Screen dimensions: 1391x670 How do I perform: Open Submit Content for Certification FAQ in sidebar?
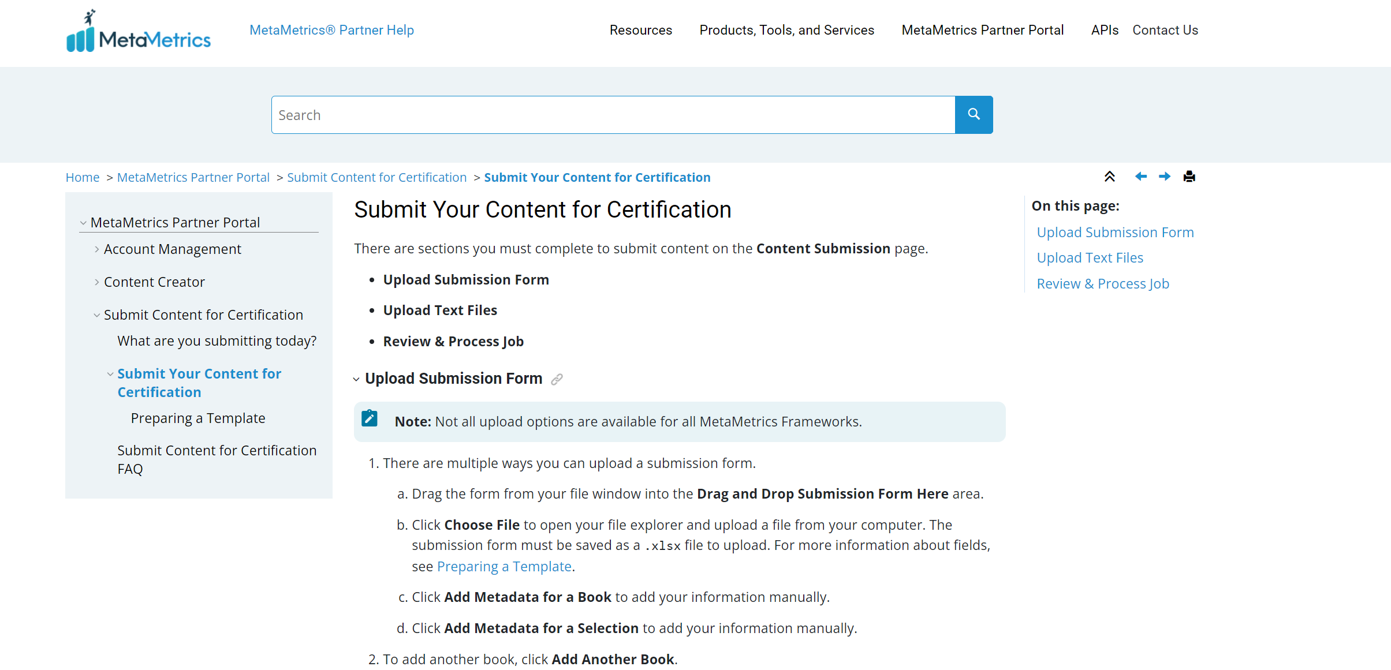(x=217, y=460)
